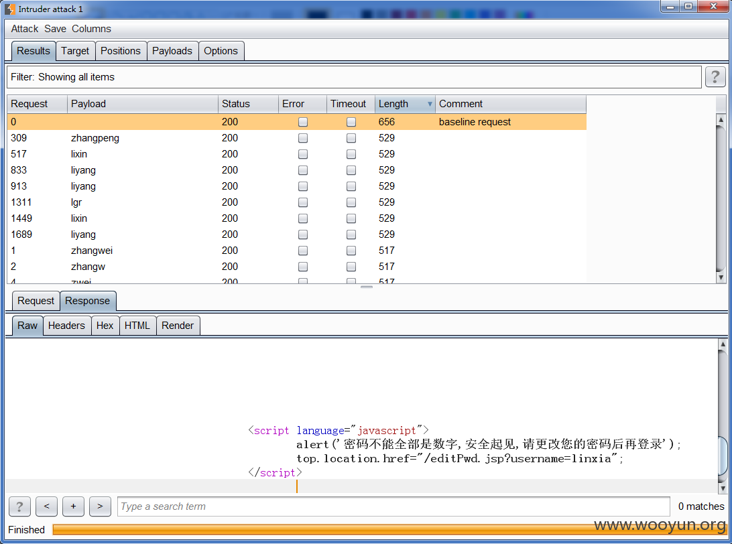Sort by Timeout column header
The width and height of the screenshot is (732, 544).
[351, 104]
